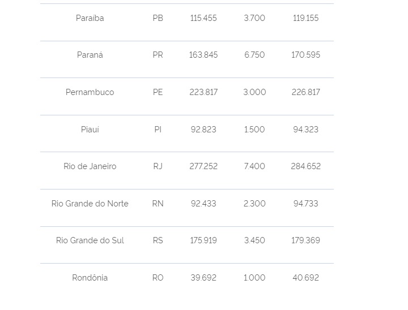Select the RN value 2.300
Screen dimensions: 408x310
[254, 204]
